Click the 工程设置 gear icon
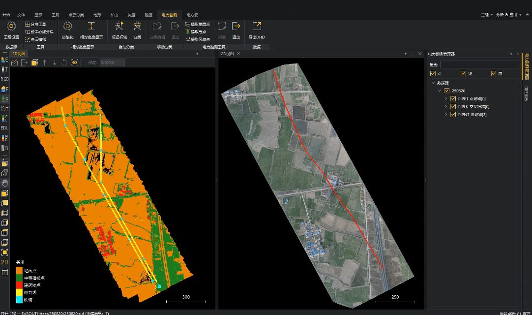Screen dimensions: 532x315 pos(11,27)
